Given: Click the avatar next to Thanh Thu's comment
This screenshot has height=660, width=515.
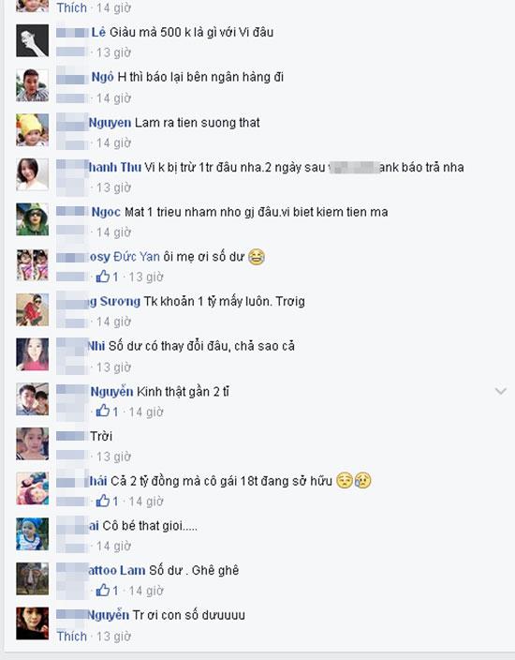Looking at the screenshot, I should tap(33, 174).
